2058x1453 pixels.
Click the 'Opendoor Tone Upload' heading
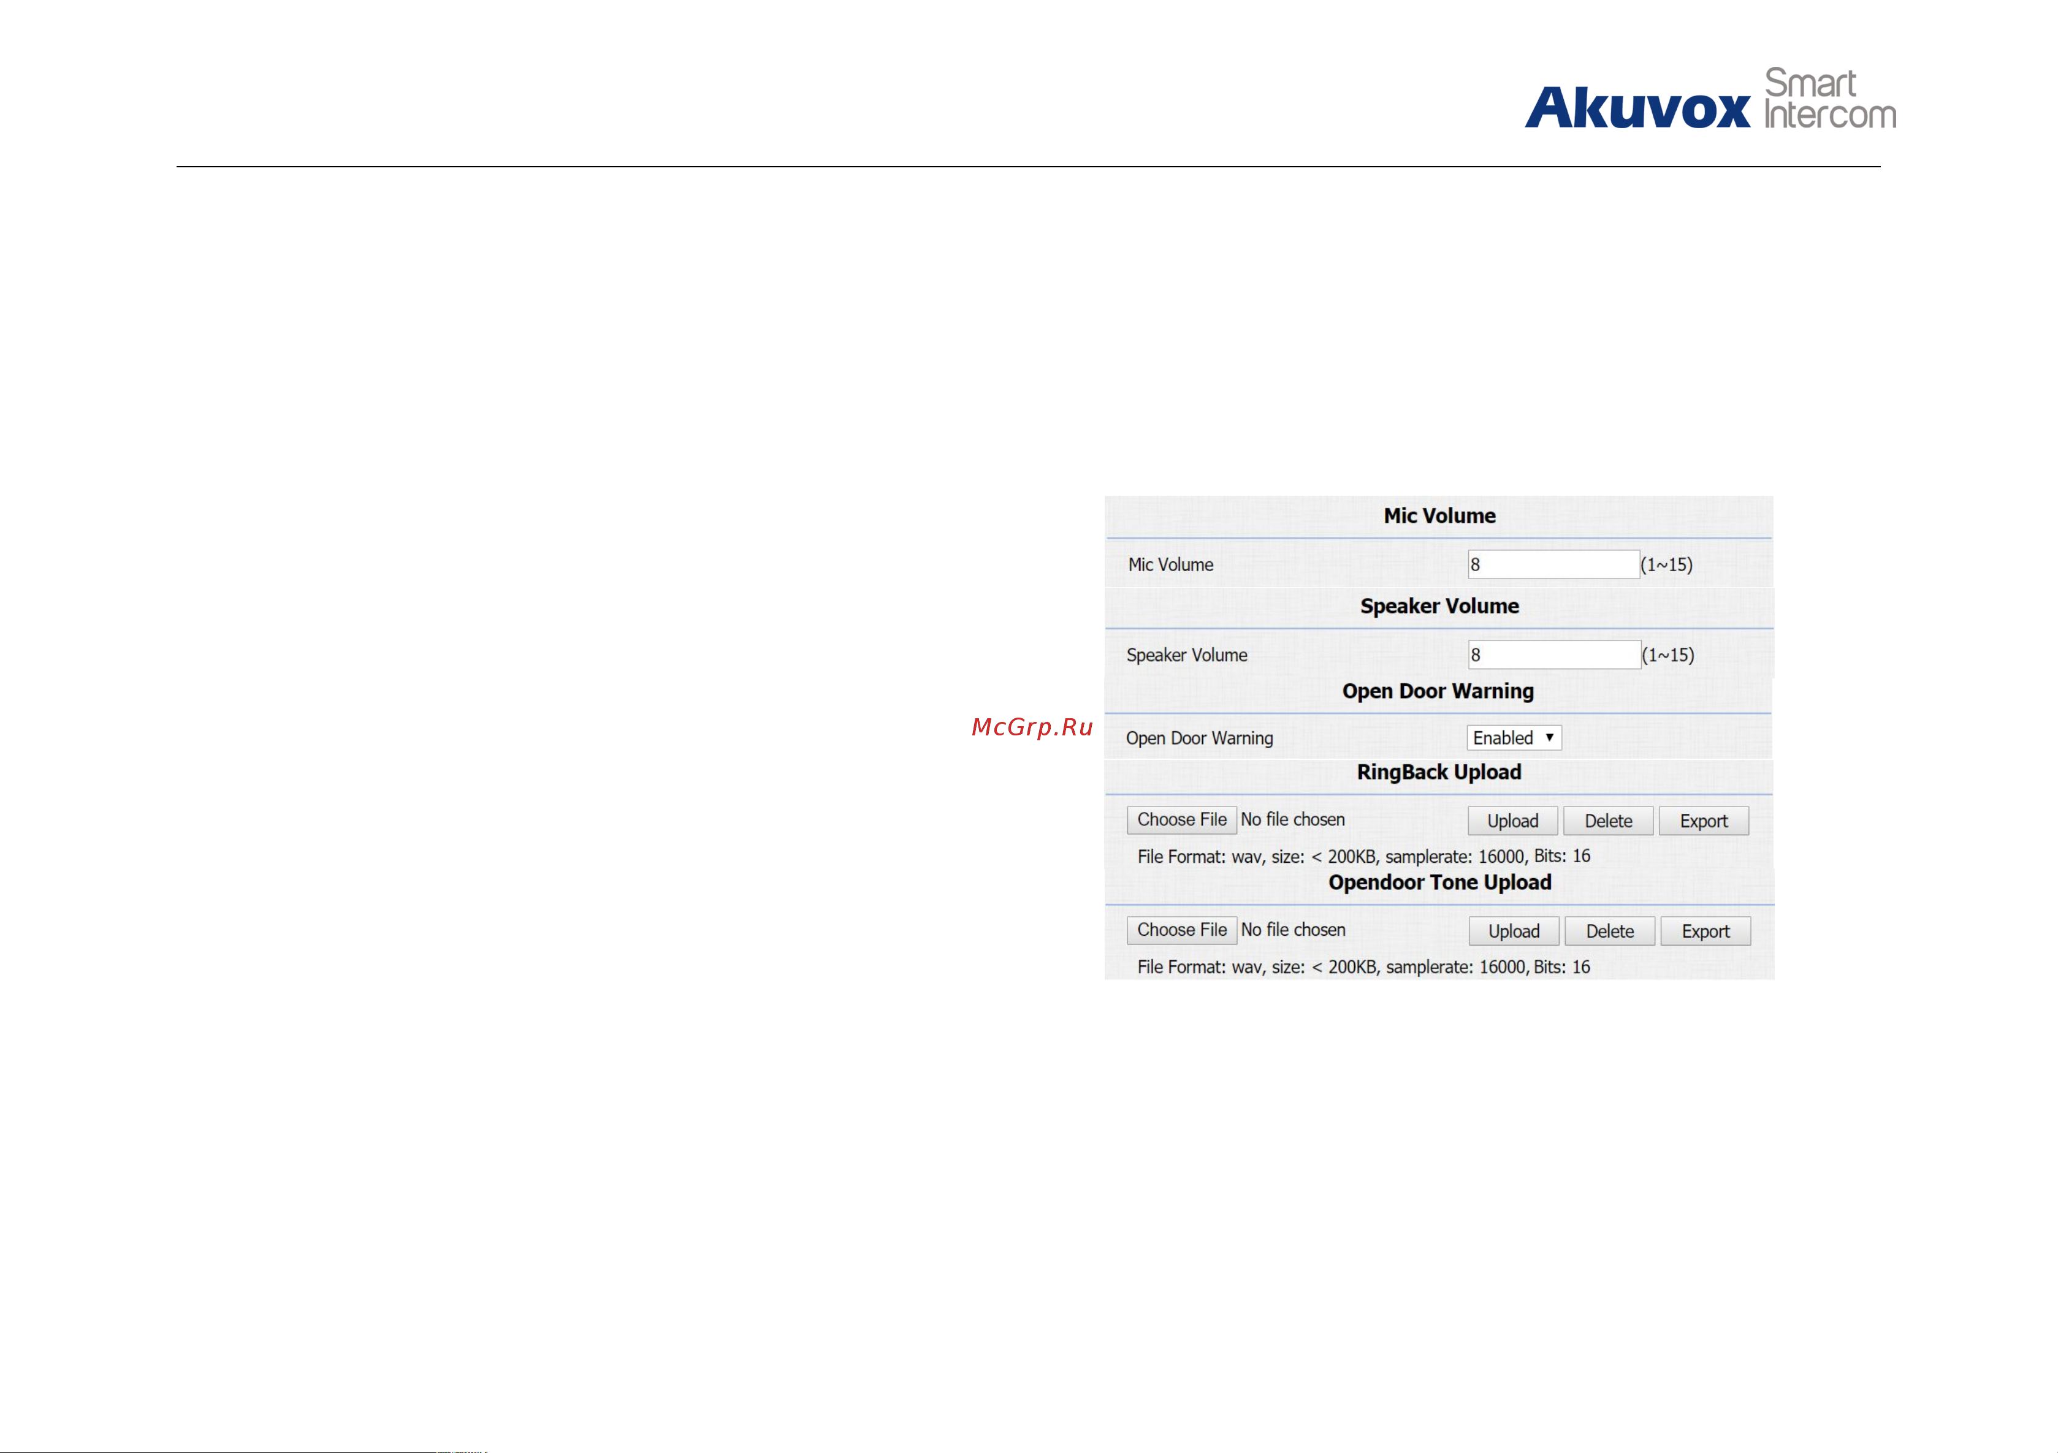(1439, 882)
